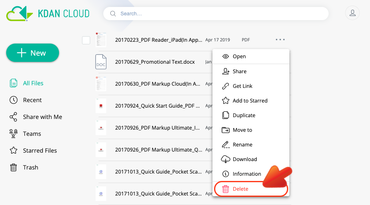The image size is (370, 205).
Task: Pick Duplicate from the context menu
Action: coord(251,115)
